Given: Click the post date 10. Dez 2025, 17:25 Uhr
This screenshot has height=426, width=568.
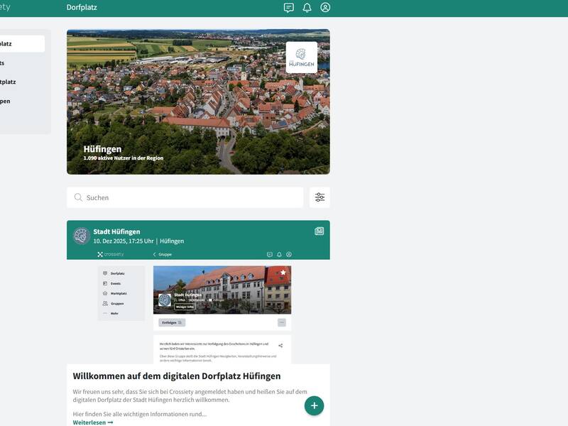Looking at the screenshot, I should click(x=124, y=241).
